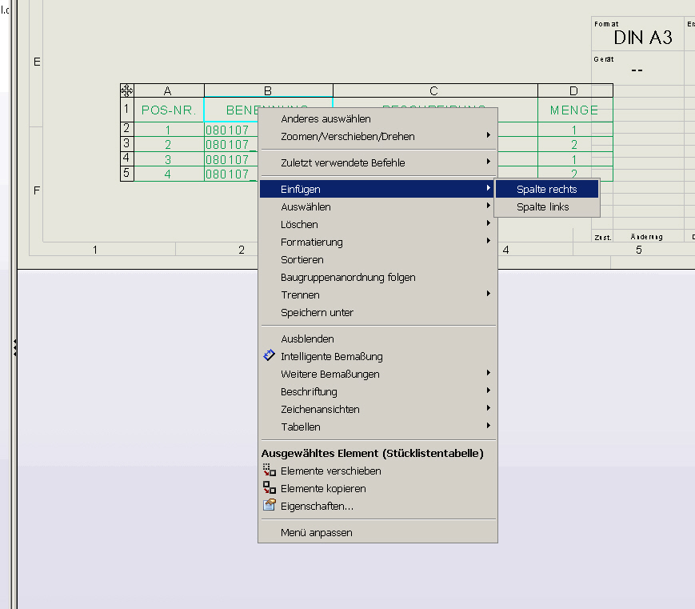Select column header C of the table
695x609 pixels.
click(435, 90)
